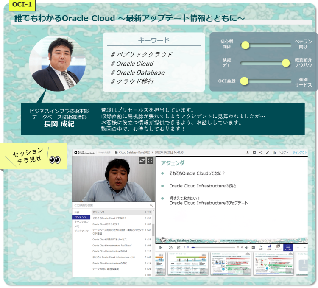Expand the speaker video to fullscreen

pos(150,161)
